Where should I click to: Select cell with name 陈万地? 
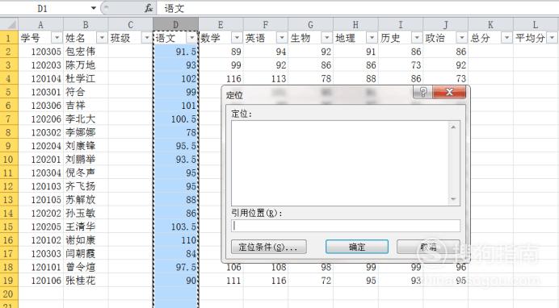point(86,65)
